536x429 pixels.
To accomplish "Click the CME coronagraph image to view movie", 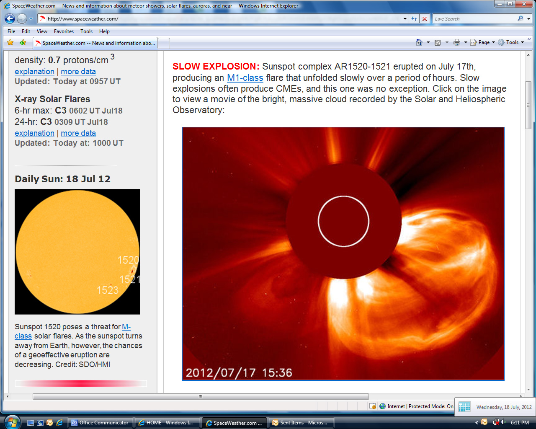I will [343, 254].
